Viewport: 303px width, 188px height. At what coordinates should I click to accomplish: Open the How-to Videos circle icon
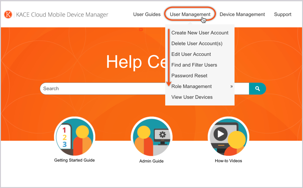(x=228, y=137)
